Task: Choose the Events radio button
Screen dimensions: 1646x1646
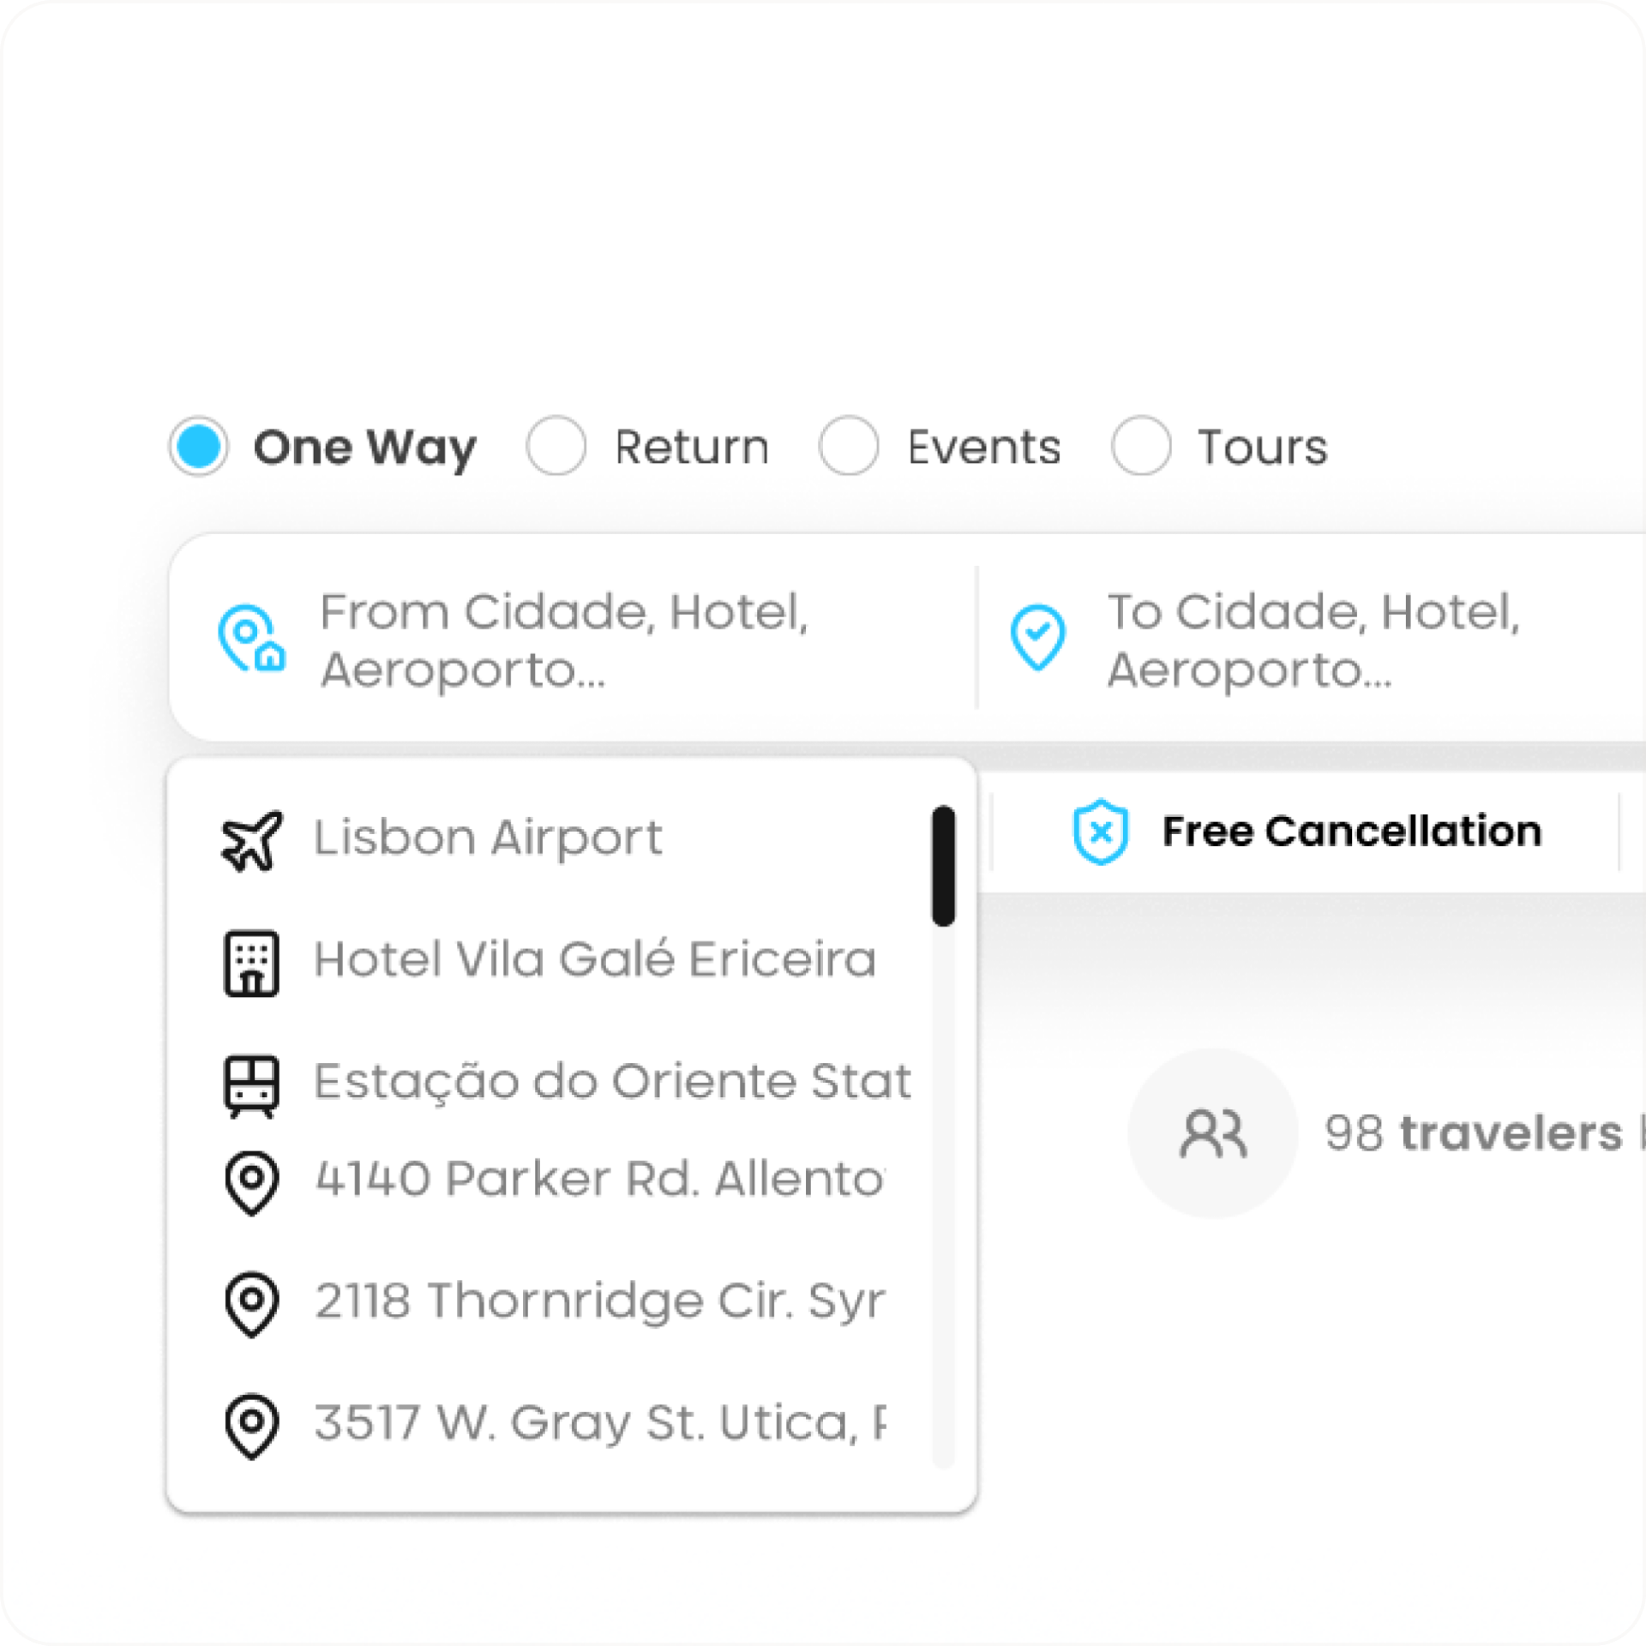Action: click(x=849, y=446)
